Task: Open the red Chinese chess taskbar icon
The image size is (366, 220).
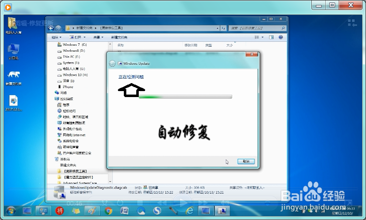Action: coord(60,211)
